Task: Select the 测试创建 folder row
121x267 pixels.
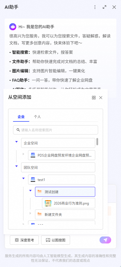Action: click(65, 192)
